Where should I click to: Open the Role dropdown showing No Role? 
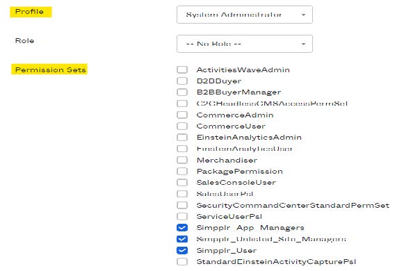click(245, 44)
